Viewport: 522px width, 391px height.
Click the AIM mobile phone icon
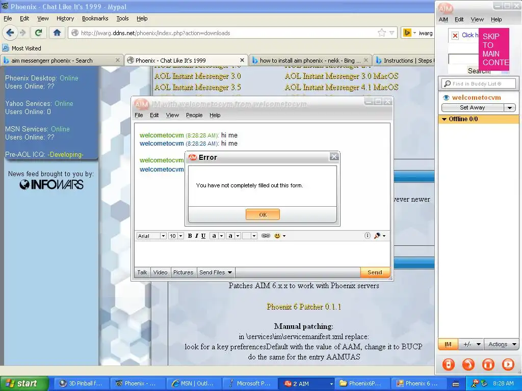[x=448, y=365]
